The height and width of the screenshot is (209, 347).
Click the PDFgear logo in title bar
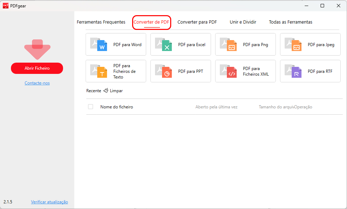[5, 6]
